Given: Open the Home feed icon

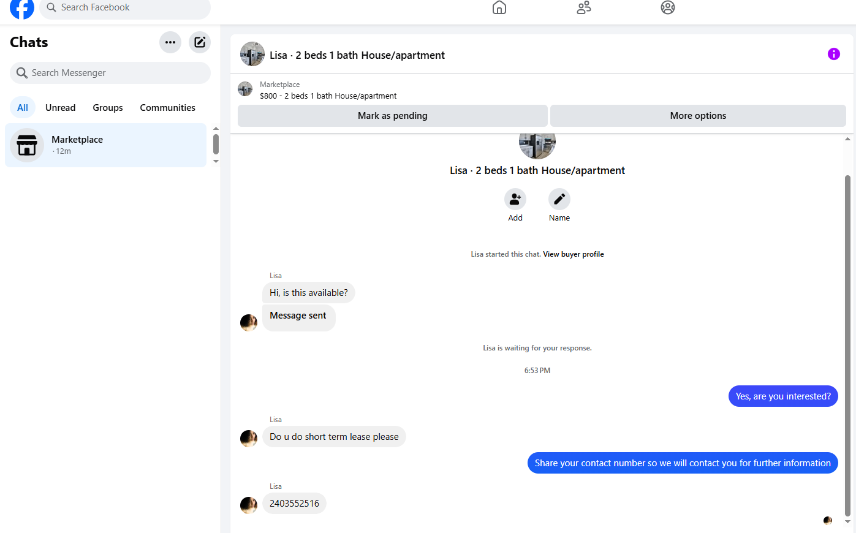Looking at the screenshot, I should pyautogui.click(x=499, y=7).
